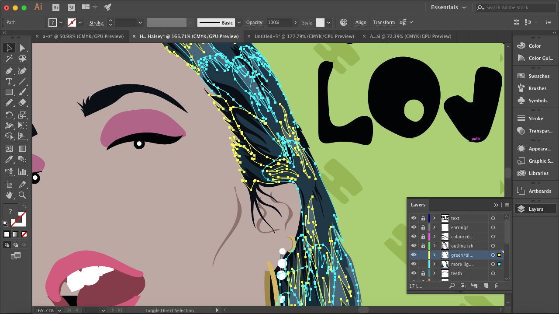The image size is (559, 314).
Task: Hide the coloured layer
Action: 414,237
